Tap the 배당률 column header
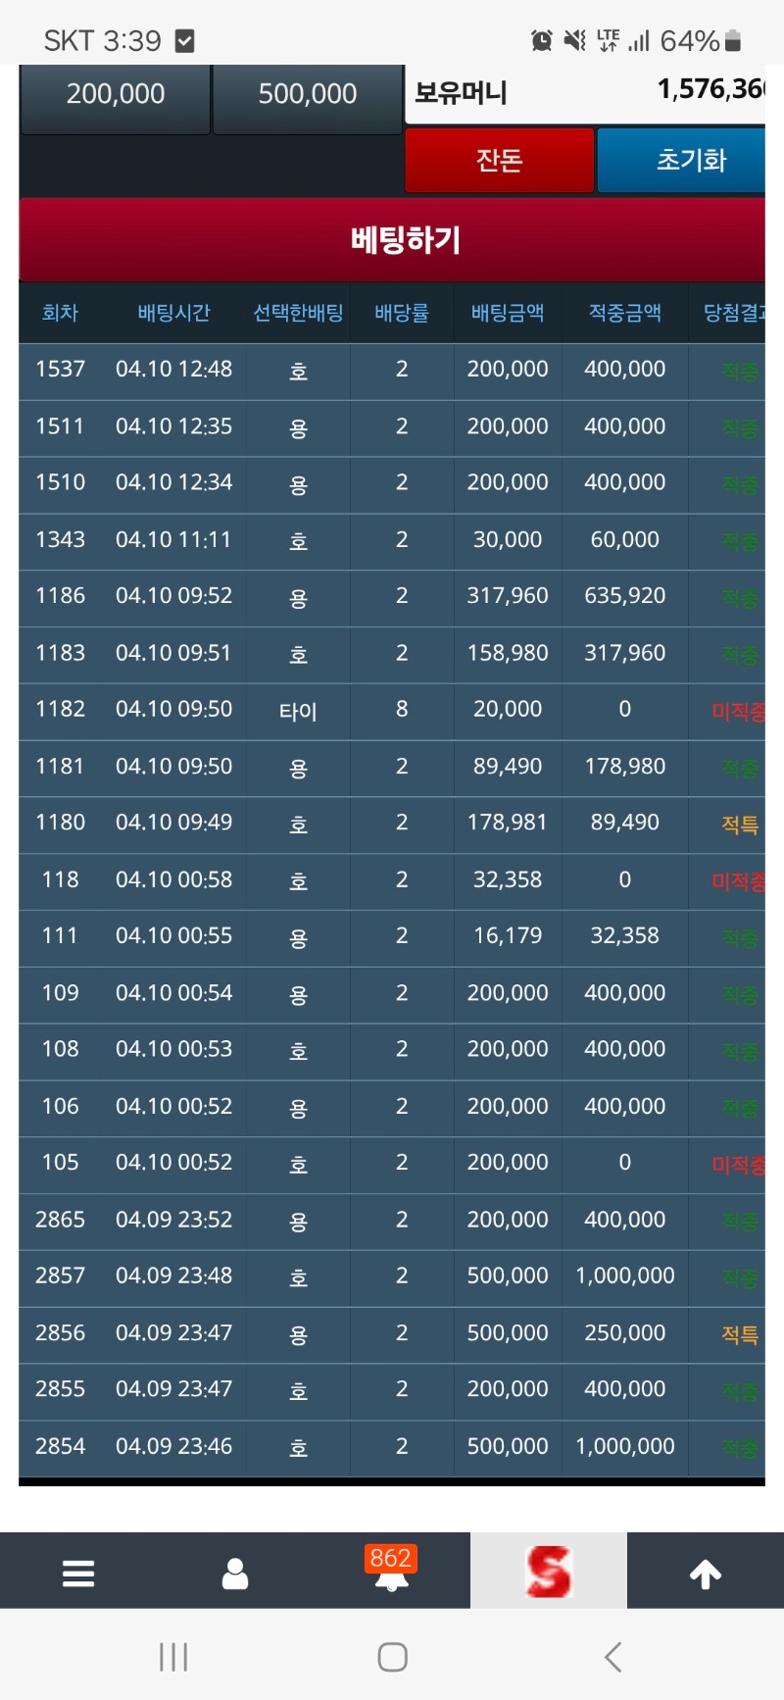 coord(402,313)
